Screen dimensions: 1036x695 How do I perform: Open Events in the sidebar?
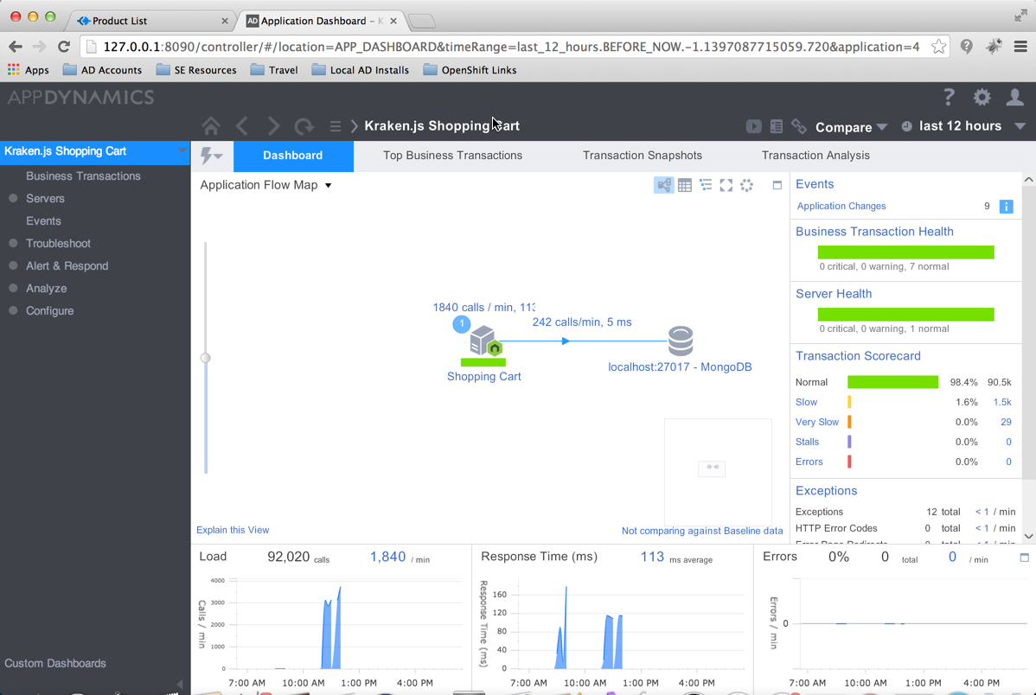click(43, 220)
